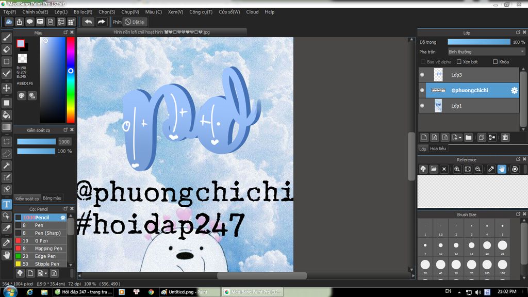The image size is (528, 297).
Task: Open the Tệp(F) menu
Action: point(9,12)
